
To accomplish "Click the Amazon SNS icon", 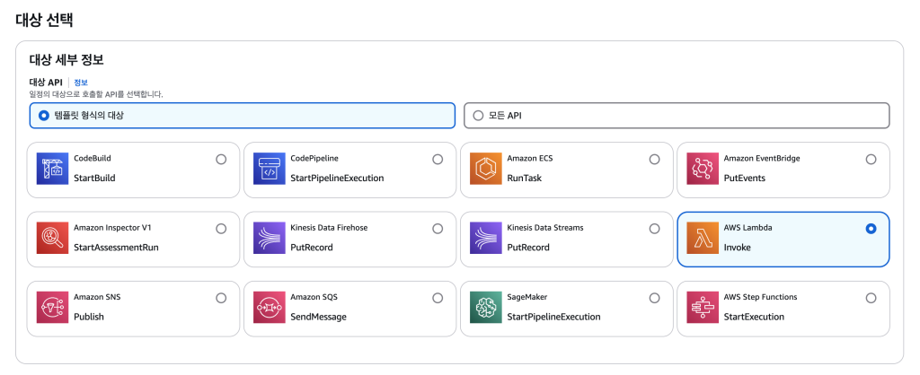I will (52, 307).
